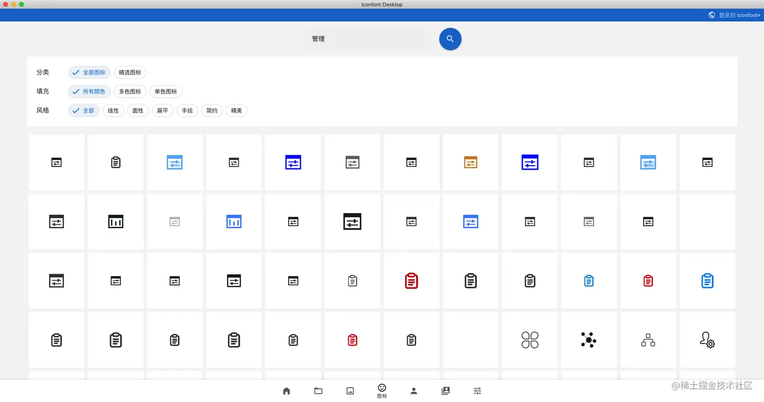Pick the user with gear icon
The width and height of the screenshot is (764, 402).
[707, 340]
